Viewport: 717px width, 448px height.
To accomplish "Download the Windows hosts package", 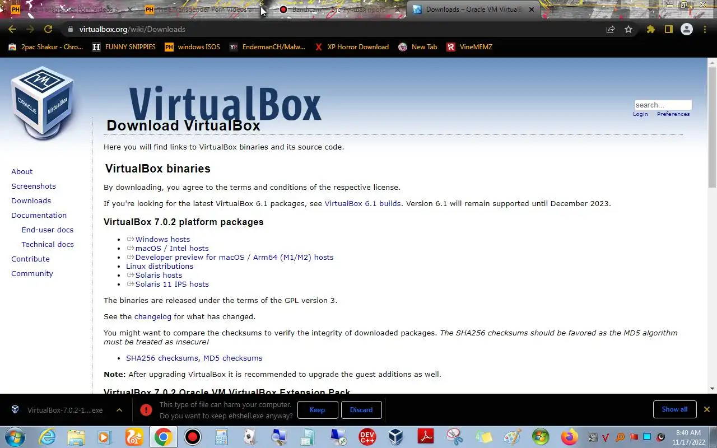I will (x=162, y=239).
